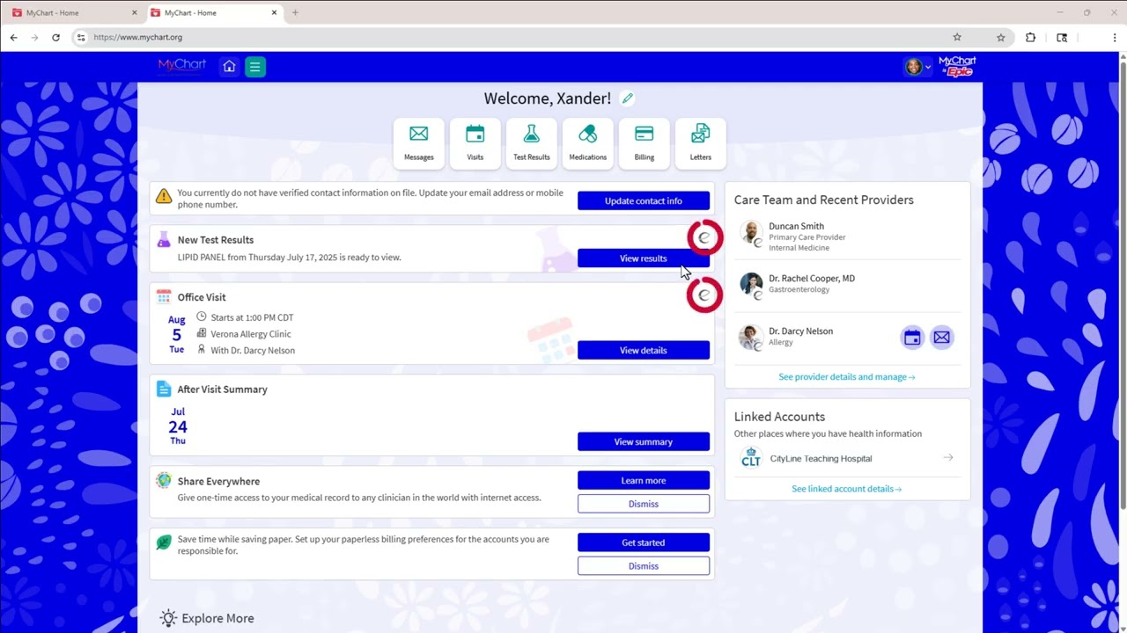Click the Care Team and Recent Providers heading
The width and height of the screenshot is (1127, 633).
(824, 200)
